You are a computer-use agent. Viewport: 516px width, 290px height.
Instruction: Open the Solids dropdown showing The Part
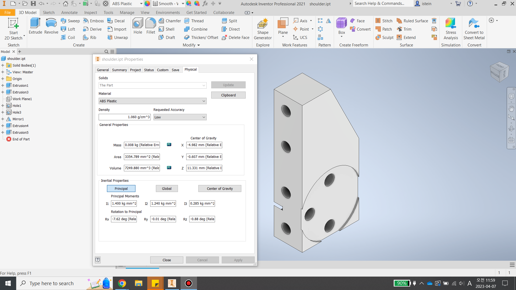point(152,85)
